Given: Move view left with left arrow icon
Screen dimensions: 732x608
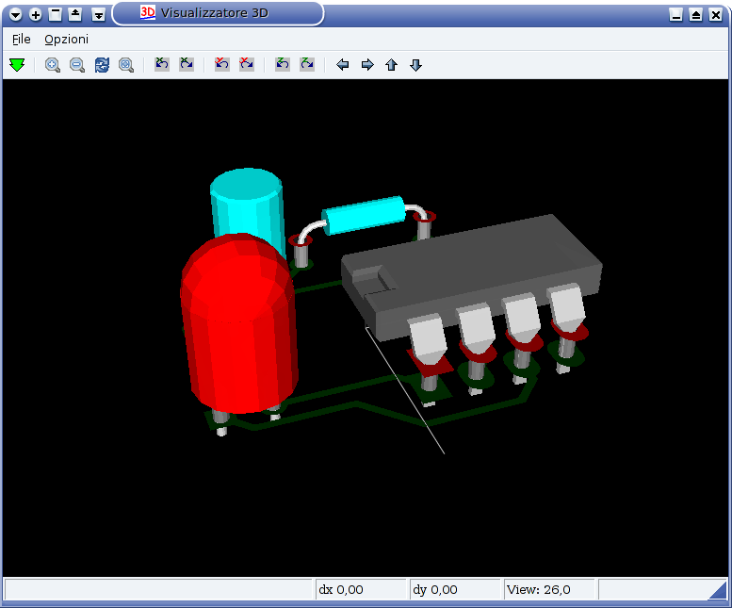Looking at the screenshot, I should [343, 65].
